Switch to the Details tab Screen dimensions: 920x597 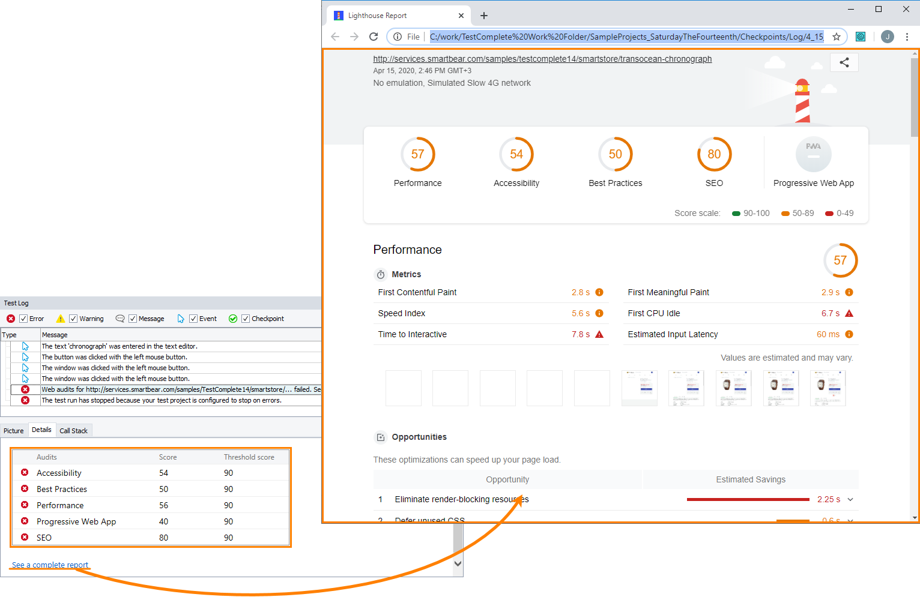(x=41, y=430)
